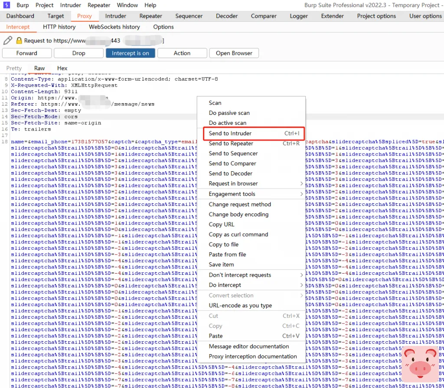Viewport: 444px width, 388px height.
Task: Open the Action dropdown button
Action: pos(182,53)
